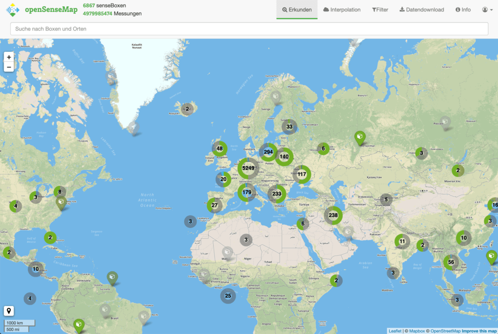Switch to the Interpolation tab
This screenshot has width=498, height=334.
pos(341,9)
